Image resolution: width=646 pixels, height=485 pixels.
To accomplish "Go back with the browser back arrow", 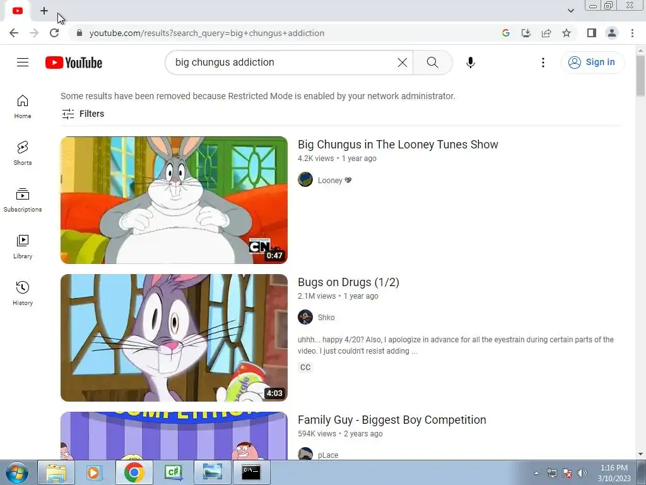I will coord(14,33).
